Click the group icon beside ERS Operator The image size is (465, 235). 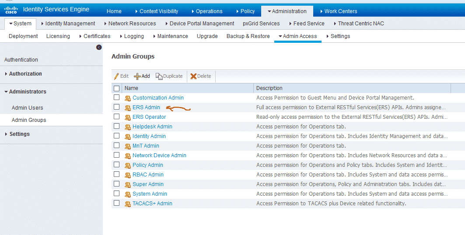(128, 117)
